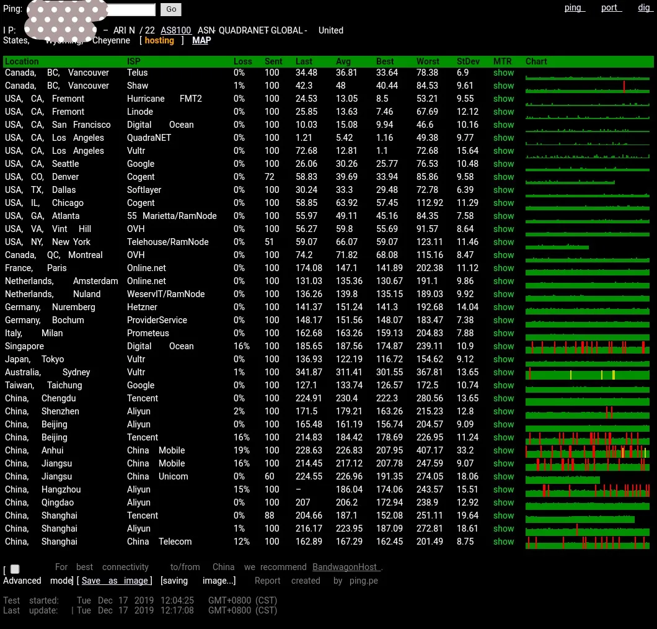
Task: Open the MAP link
Action: click(201, 40)
